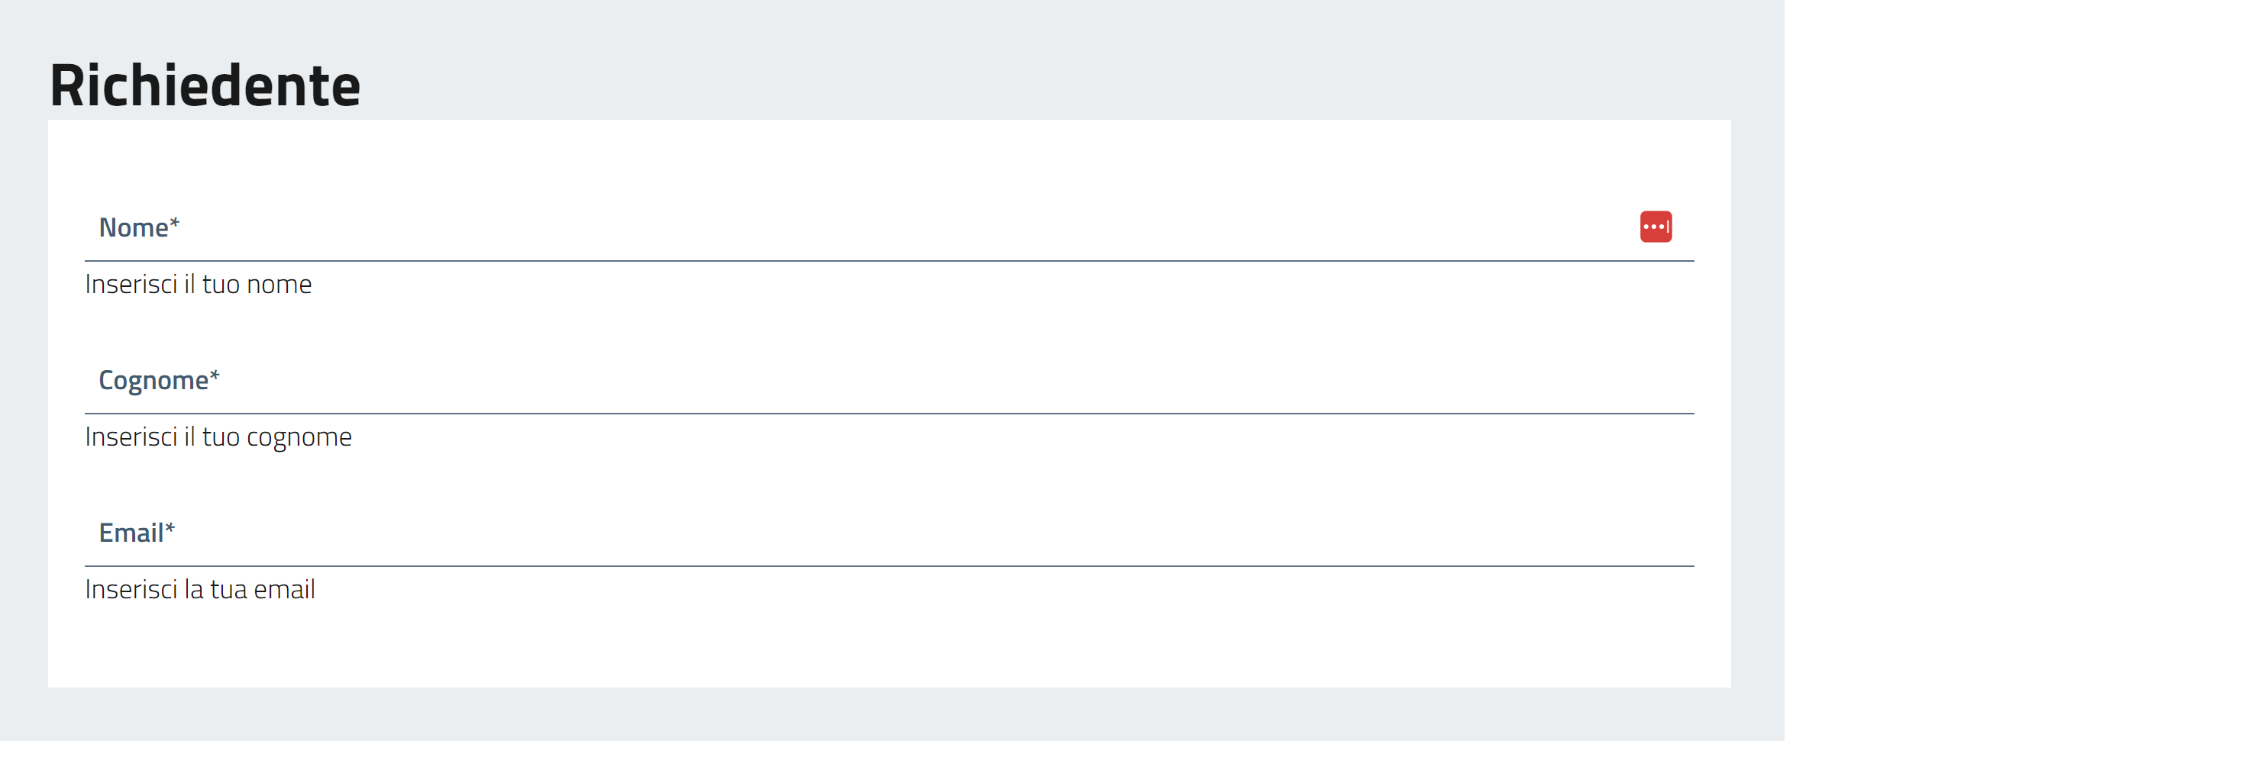Viewport: 2258px width, 757px height.
Task: Click the "Inserisci il tuo cognome" hint
Action: [x=218, y=437]
